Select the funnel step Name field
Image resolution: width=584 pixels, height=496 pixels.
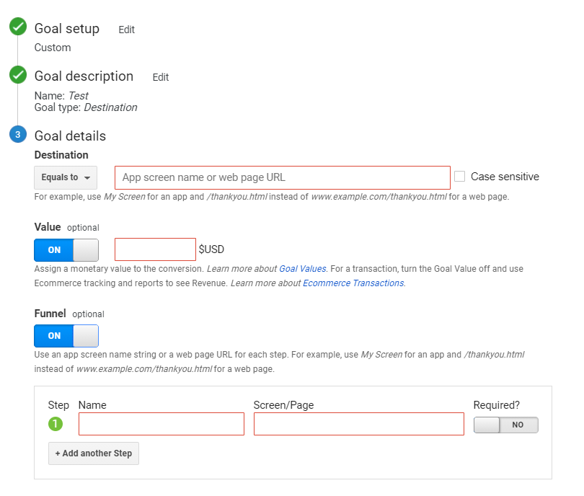pos(162,424)
